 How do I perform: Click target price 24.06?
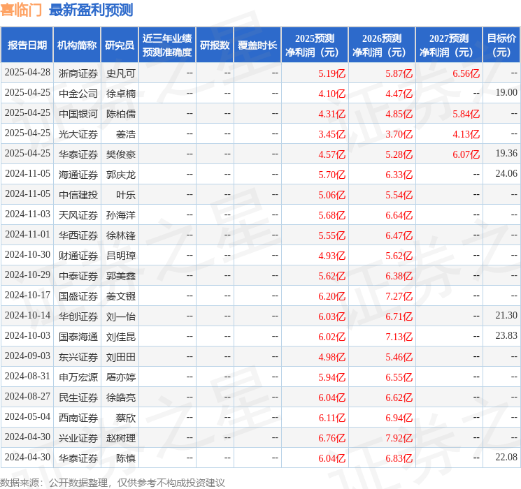point(506,174)
